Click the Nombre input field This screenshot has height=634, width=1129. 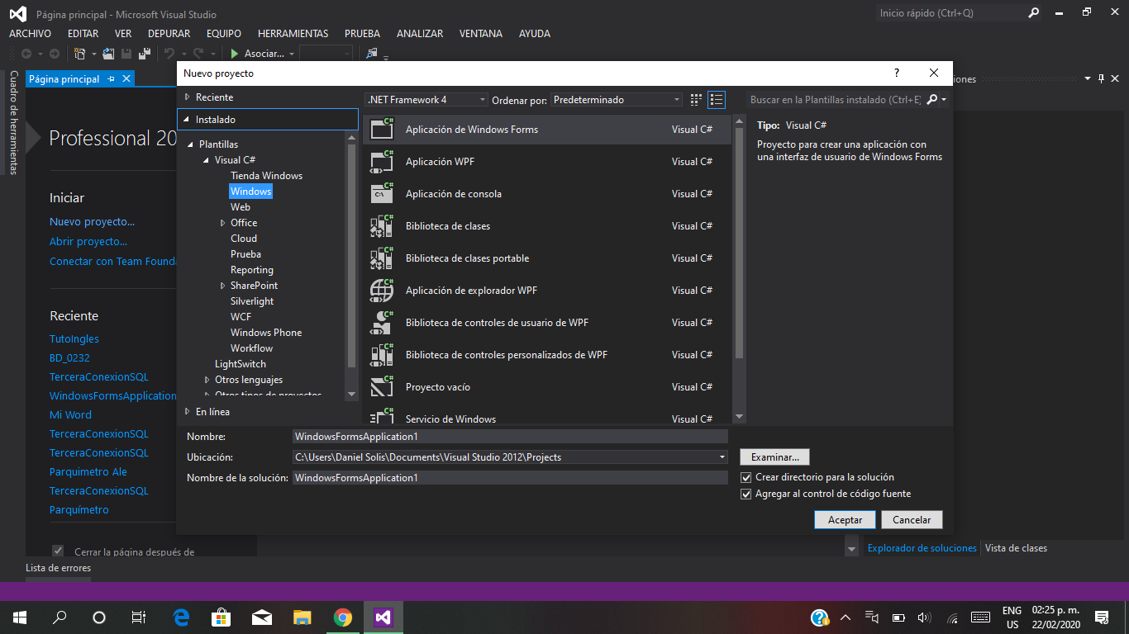point(510,437)
